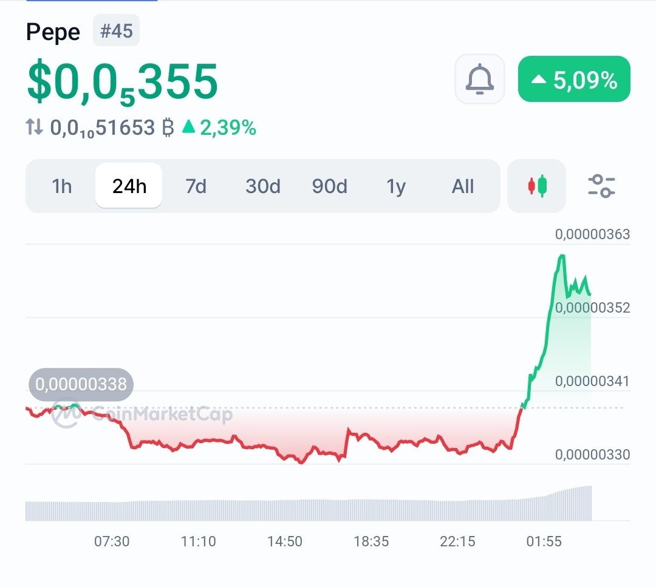This screenshot has width=656, height=587.
Task: Select the 1h timeframe tab
Action: tap(62, 186)
